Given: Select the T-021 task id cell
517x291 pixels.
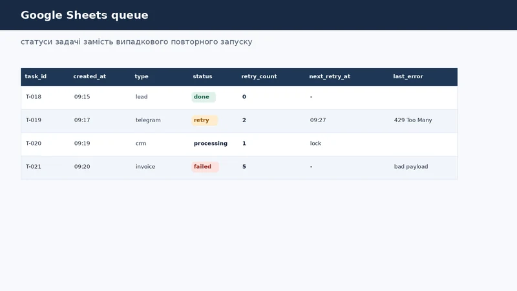Looking at the screenshot, I should (x=34, y=167).
